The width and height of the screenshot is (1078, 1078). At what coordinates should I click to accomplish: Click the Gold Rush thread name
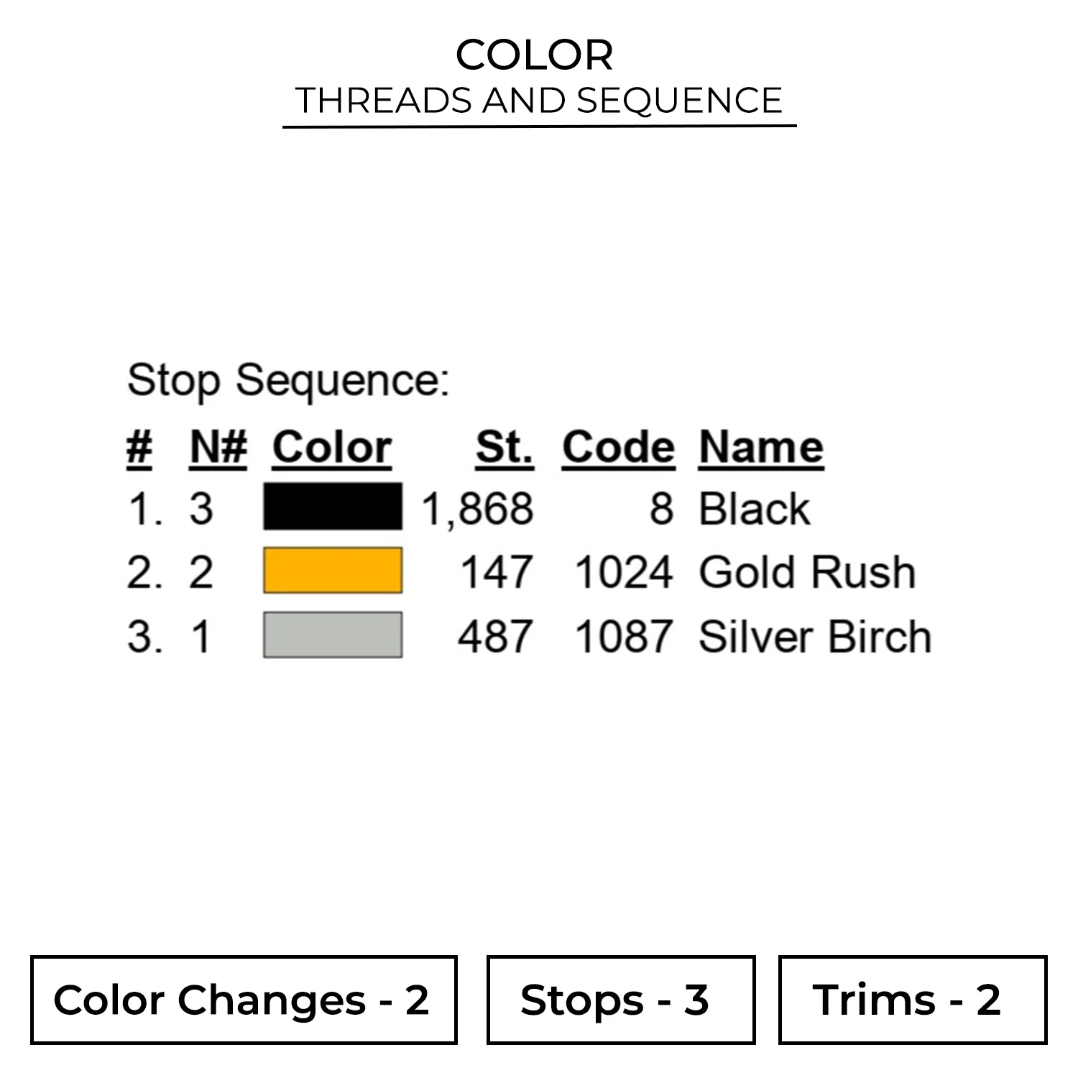807,573
